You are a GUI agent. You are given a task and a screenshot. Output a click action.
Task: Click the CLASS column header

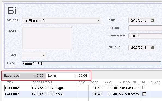pos(155,82)
